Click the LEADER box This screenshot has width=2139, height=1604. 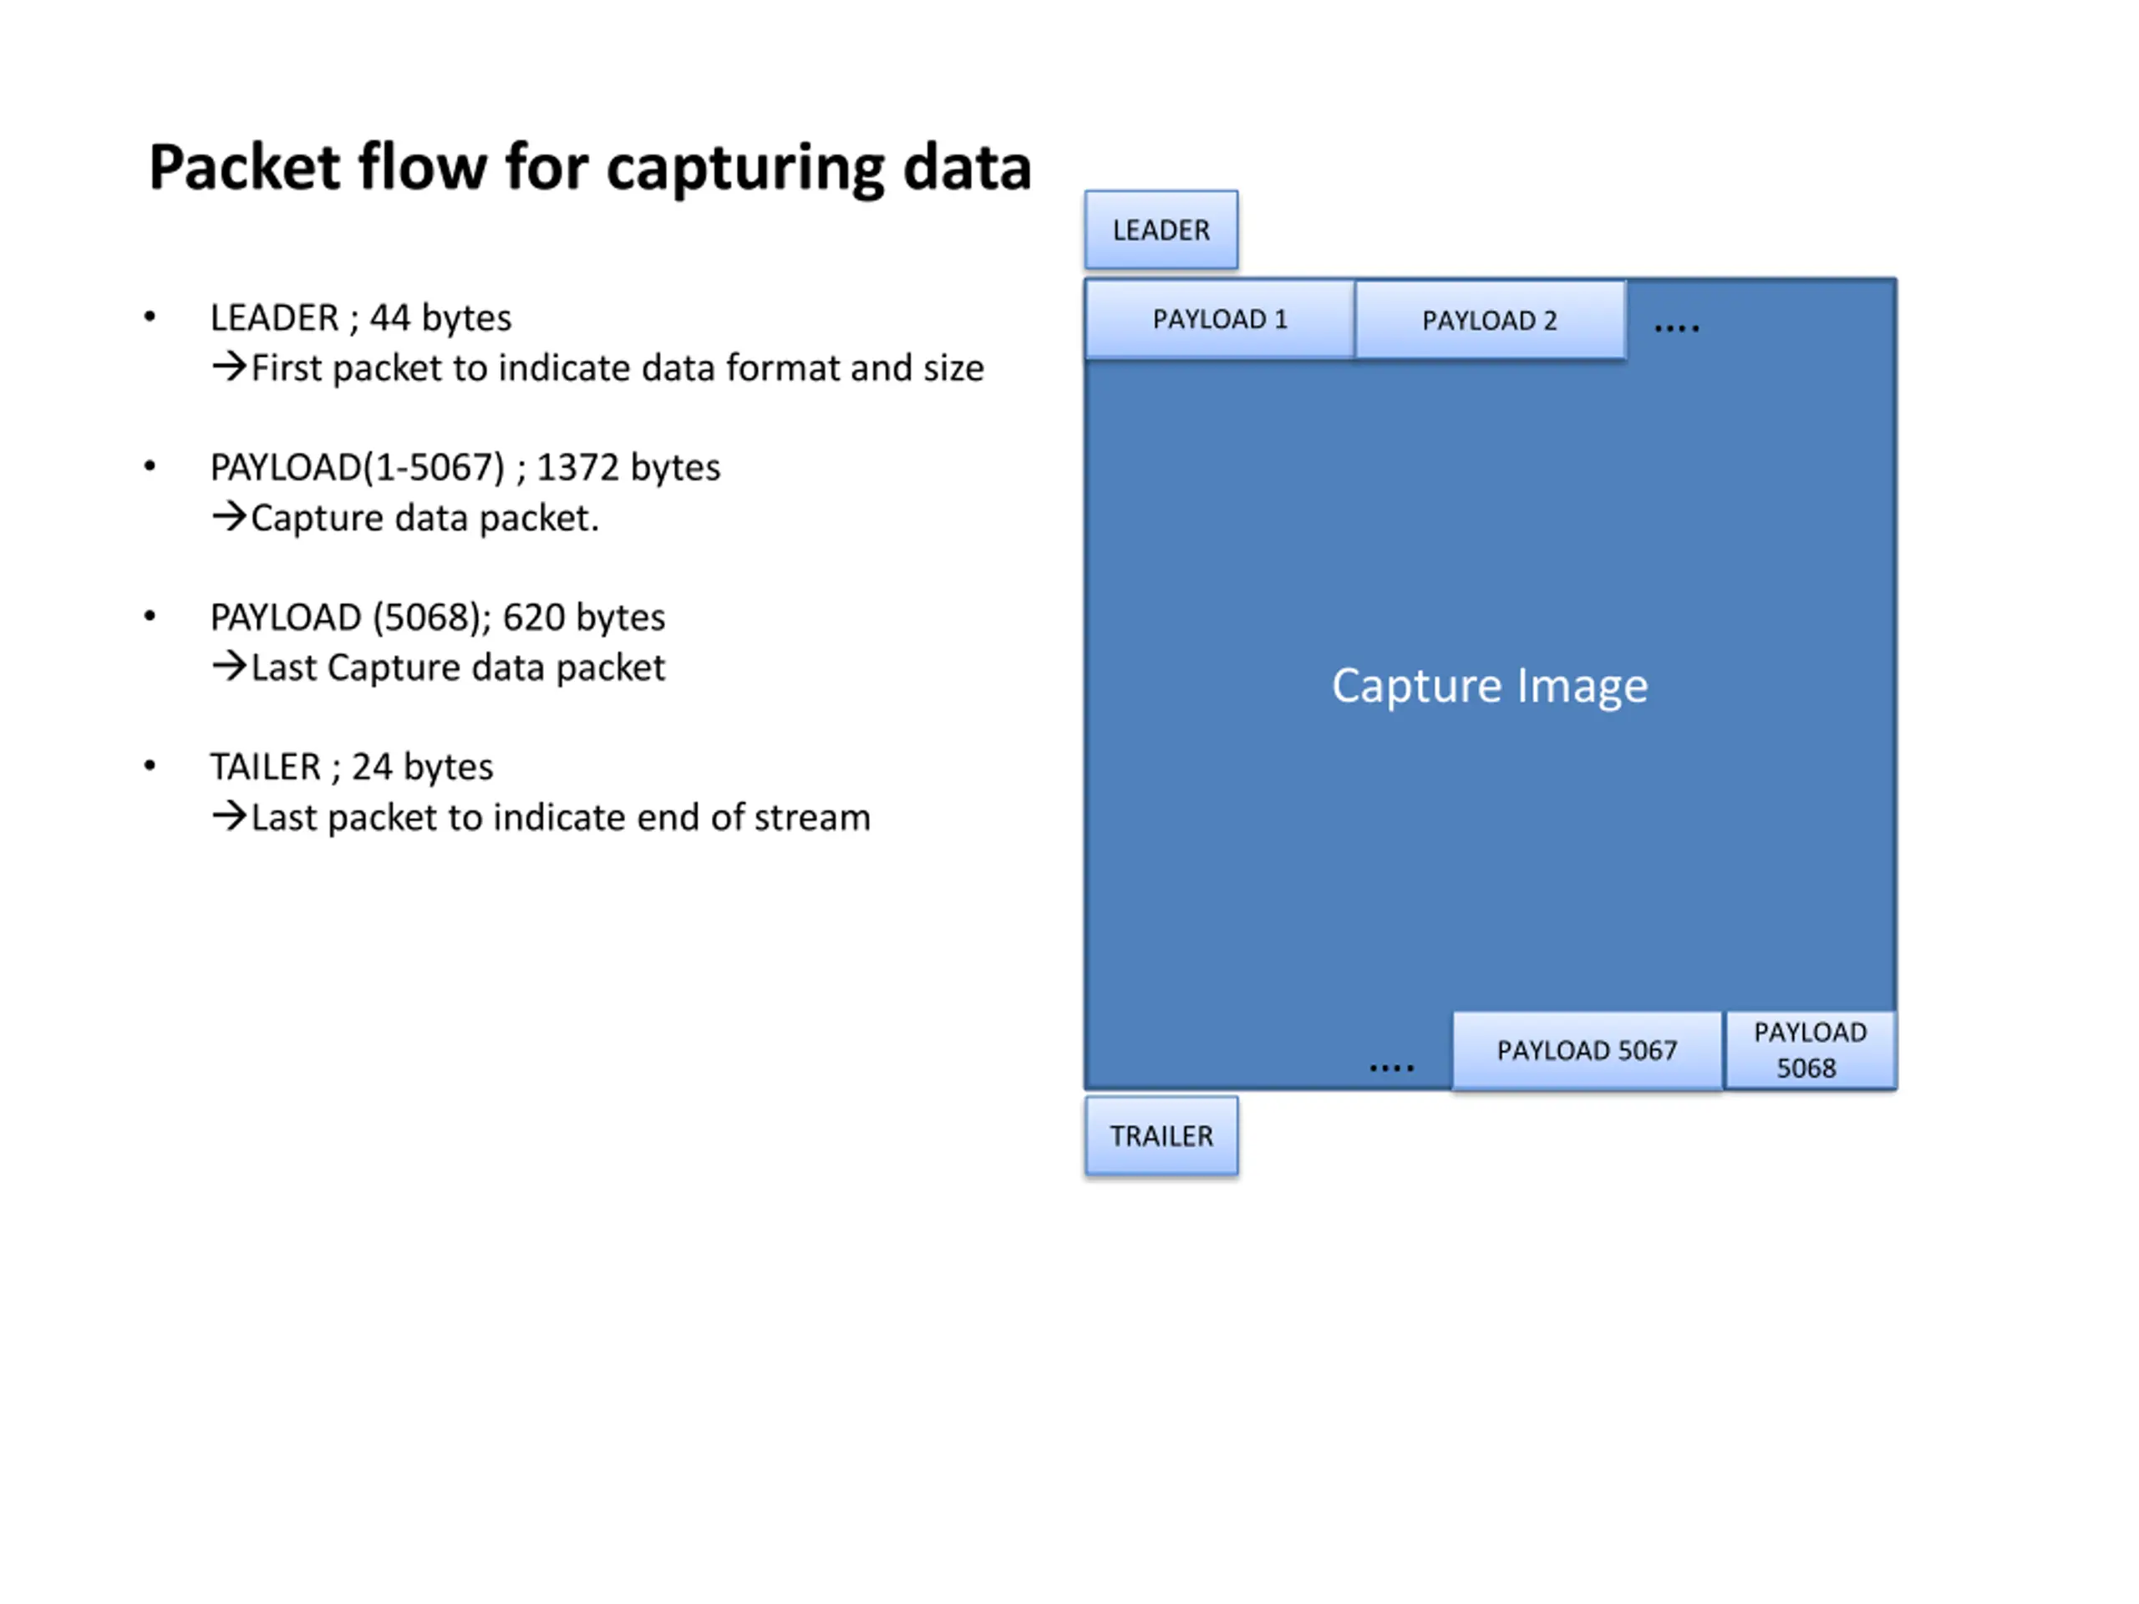(x=1161, y=229)
